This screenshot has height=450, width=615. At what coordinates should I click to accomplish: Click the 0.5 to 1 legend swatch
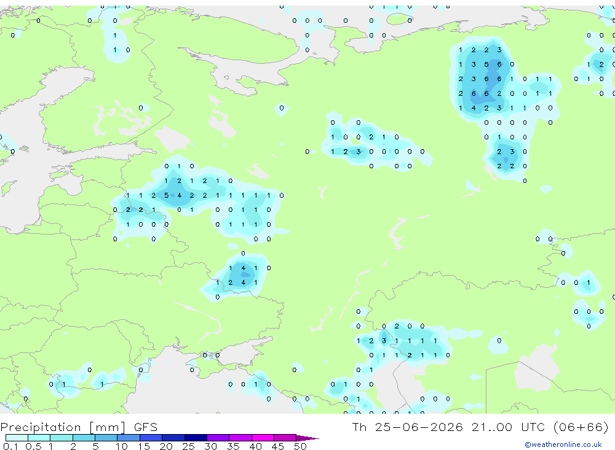click(39, 438)
